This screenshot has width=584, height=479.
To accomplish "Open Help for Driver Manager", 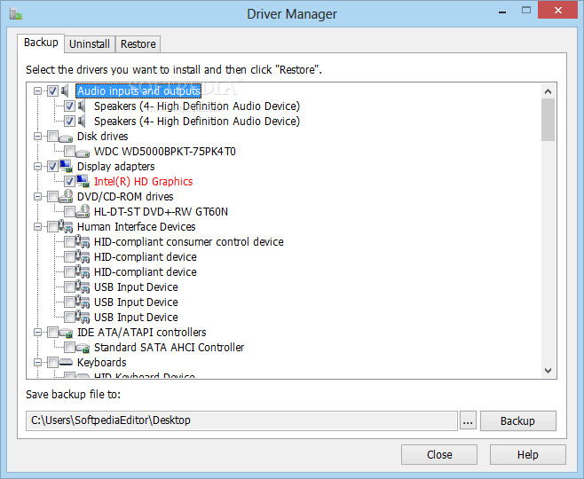I will pyautogui.click(x=528, y=454).
